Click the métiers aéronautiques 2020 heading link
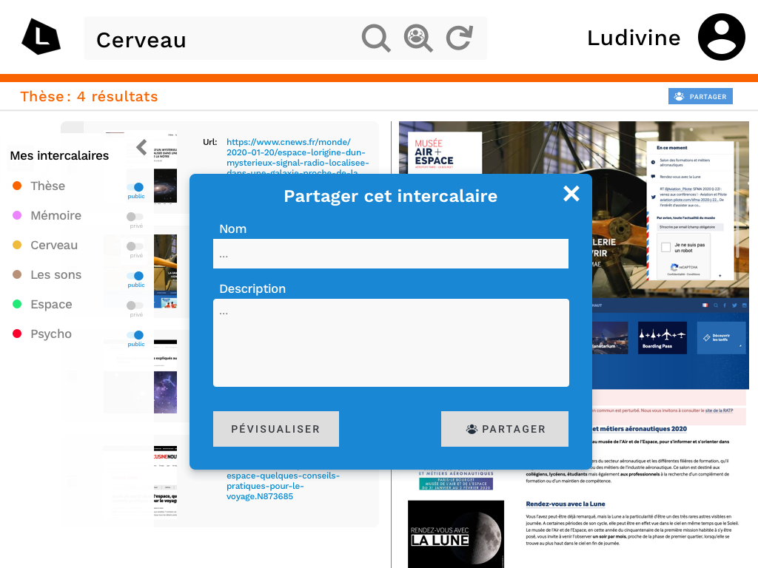This screenshot has width=758, height=568. click(x=640, y=428)
